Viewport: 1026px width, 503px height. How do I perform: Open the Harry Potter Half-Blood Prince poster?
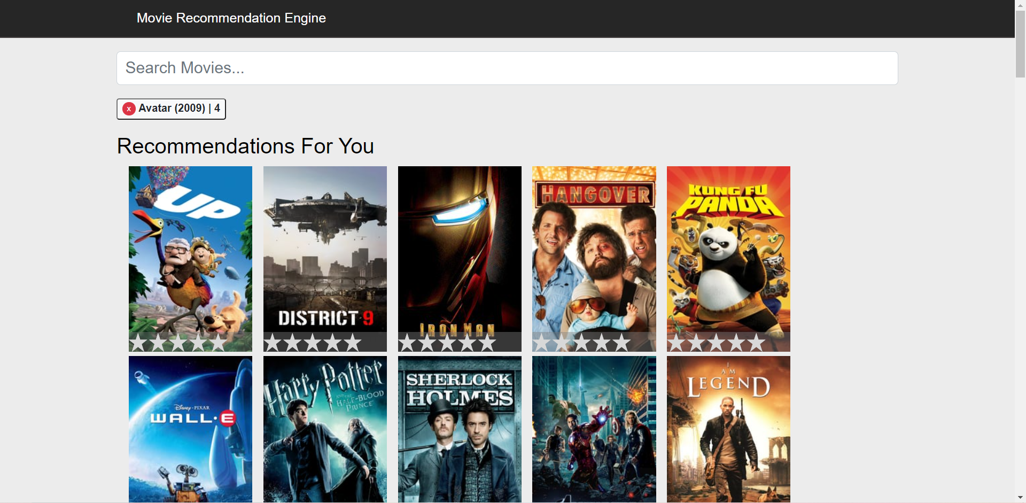pos(325,429)
